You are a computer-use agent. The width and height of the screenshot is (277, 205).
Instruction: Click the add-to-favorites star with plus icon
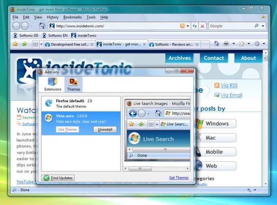point(24,44)
